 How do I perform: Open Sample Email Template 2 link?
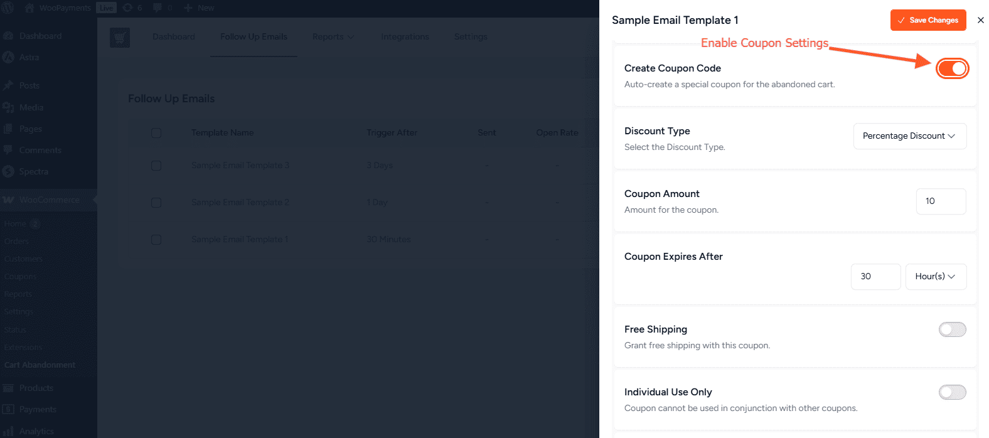pos(240,203)
